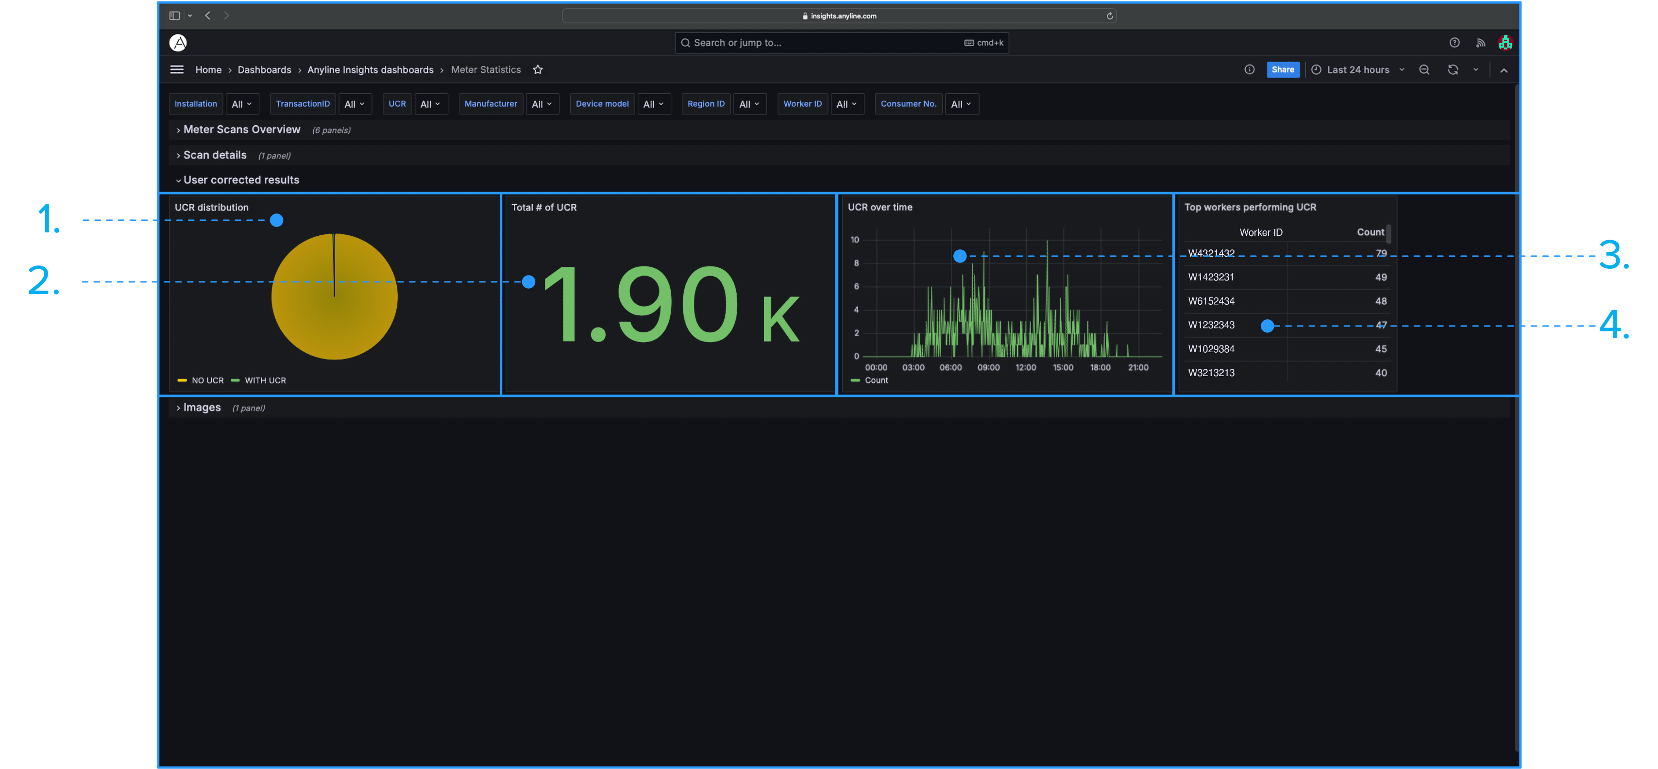1658x769 pixels.
Task: Expand the Images row
Action: click(x=202, y=408)
